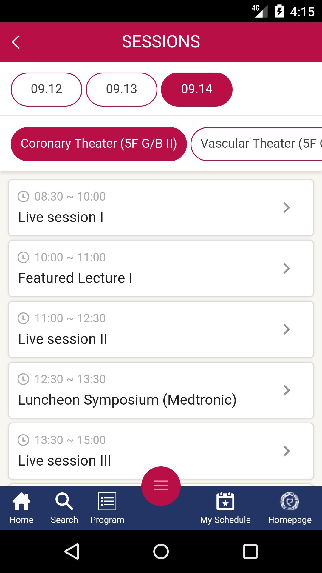Tap the Android recent apps square
The width and height of the screenshot is (322, 573).
click(x=250, y=551)
